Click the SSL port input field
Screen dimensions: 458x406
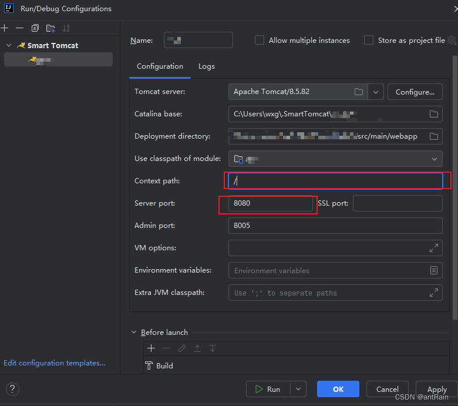pos(398,203)
